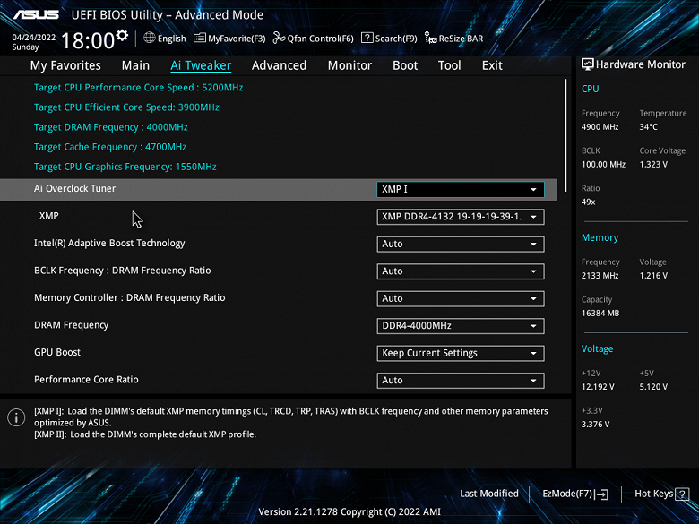Click ReSize BAR label

click(x=461, y=39)
